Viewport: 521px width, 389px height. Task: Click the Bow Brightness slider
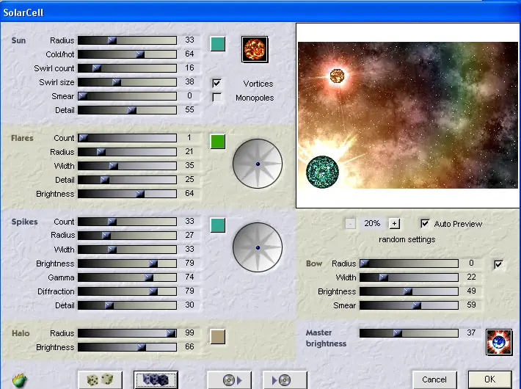click(x=409, y=291)
